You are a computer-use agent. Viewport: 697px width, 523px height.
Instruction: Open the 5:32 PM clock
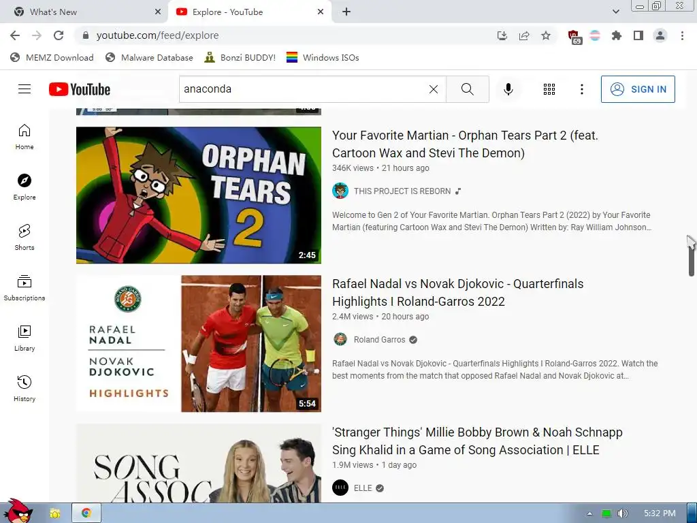(x=660, y=513)
